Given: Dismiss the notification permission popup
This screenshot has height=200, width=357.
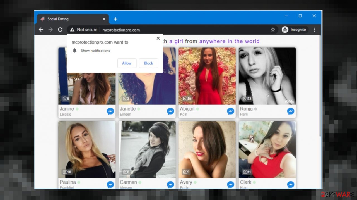Looking at the screenshot, I should (158, 38).
